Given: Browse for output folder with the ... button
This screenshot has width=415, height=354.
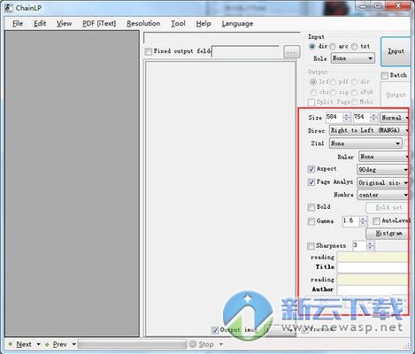Looking at the screenshot, I should click(x=291, y=52).
